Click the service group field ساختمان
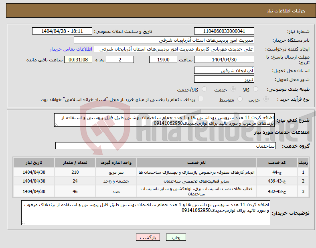 166,146
